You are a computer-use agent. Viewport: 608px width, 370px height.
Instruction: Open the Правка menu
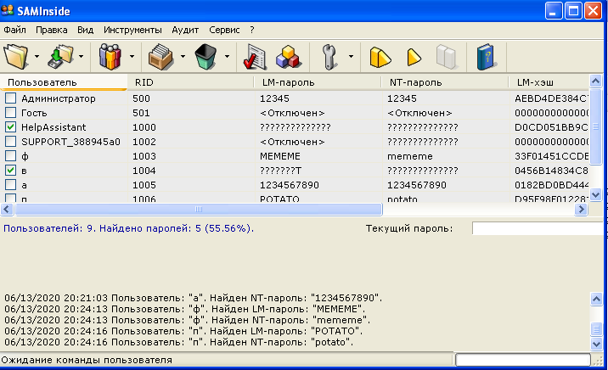point(52,30)
